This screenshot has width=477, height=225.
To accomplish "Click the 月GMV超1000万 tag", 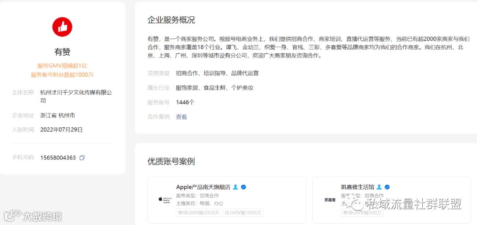I will 243,213.
